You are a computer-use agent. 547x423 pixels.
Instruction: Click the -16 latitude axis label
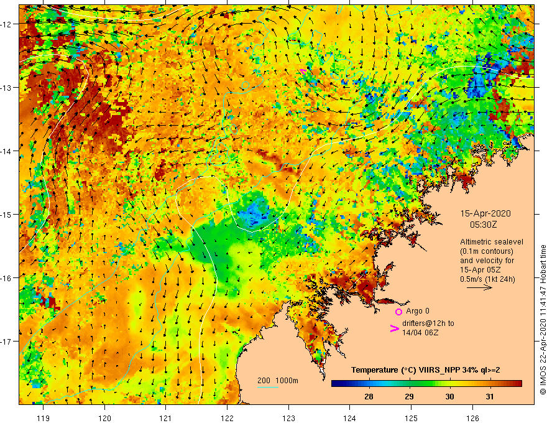point(6,278)
